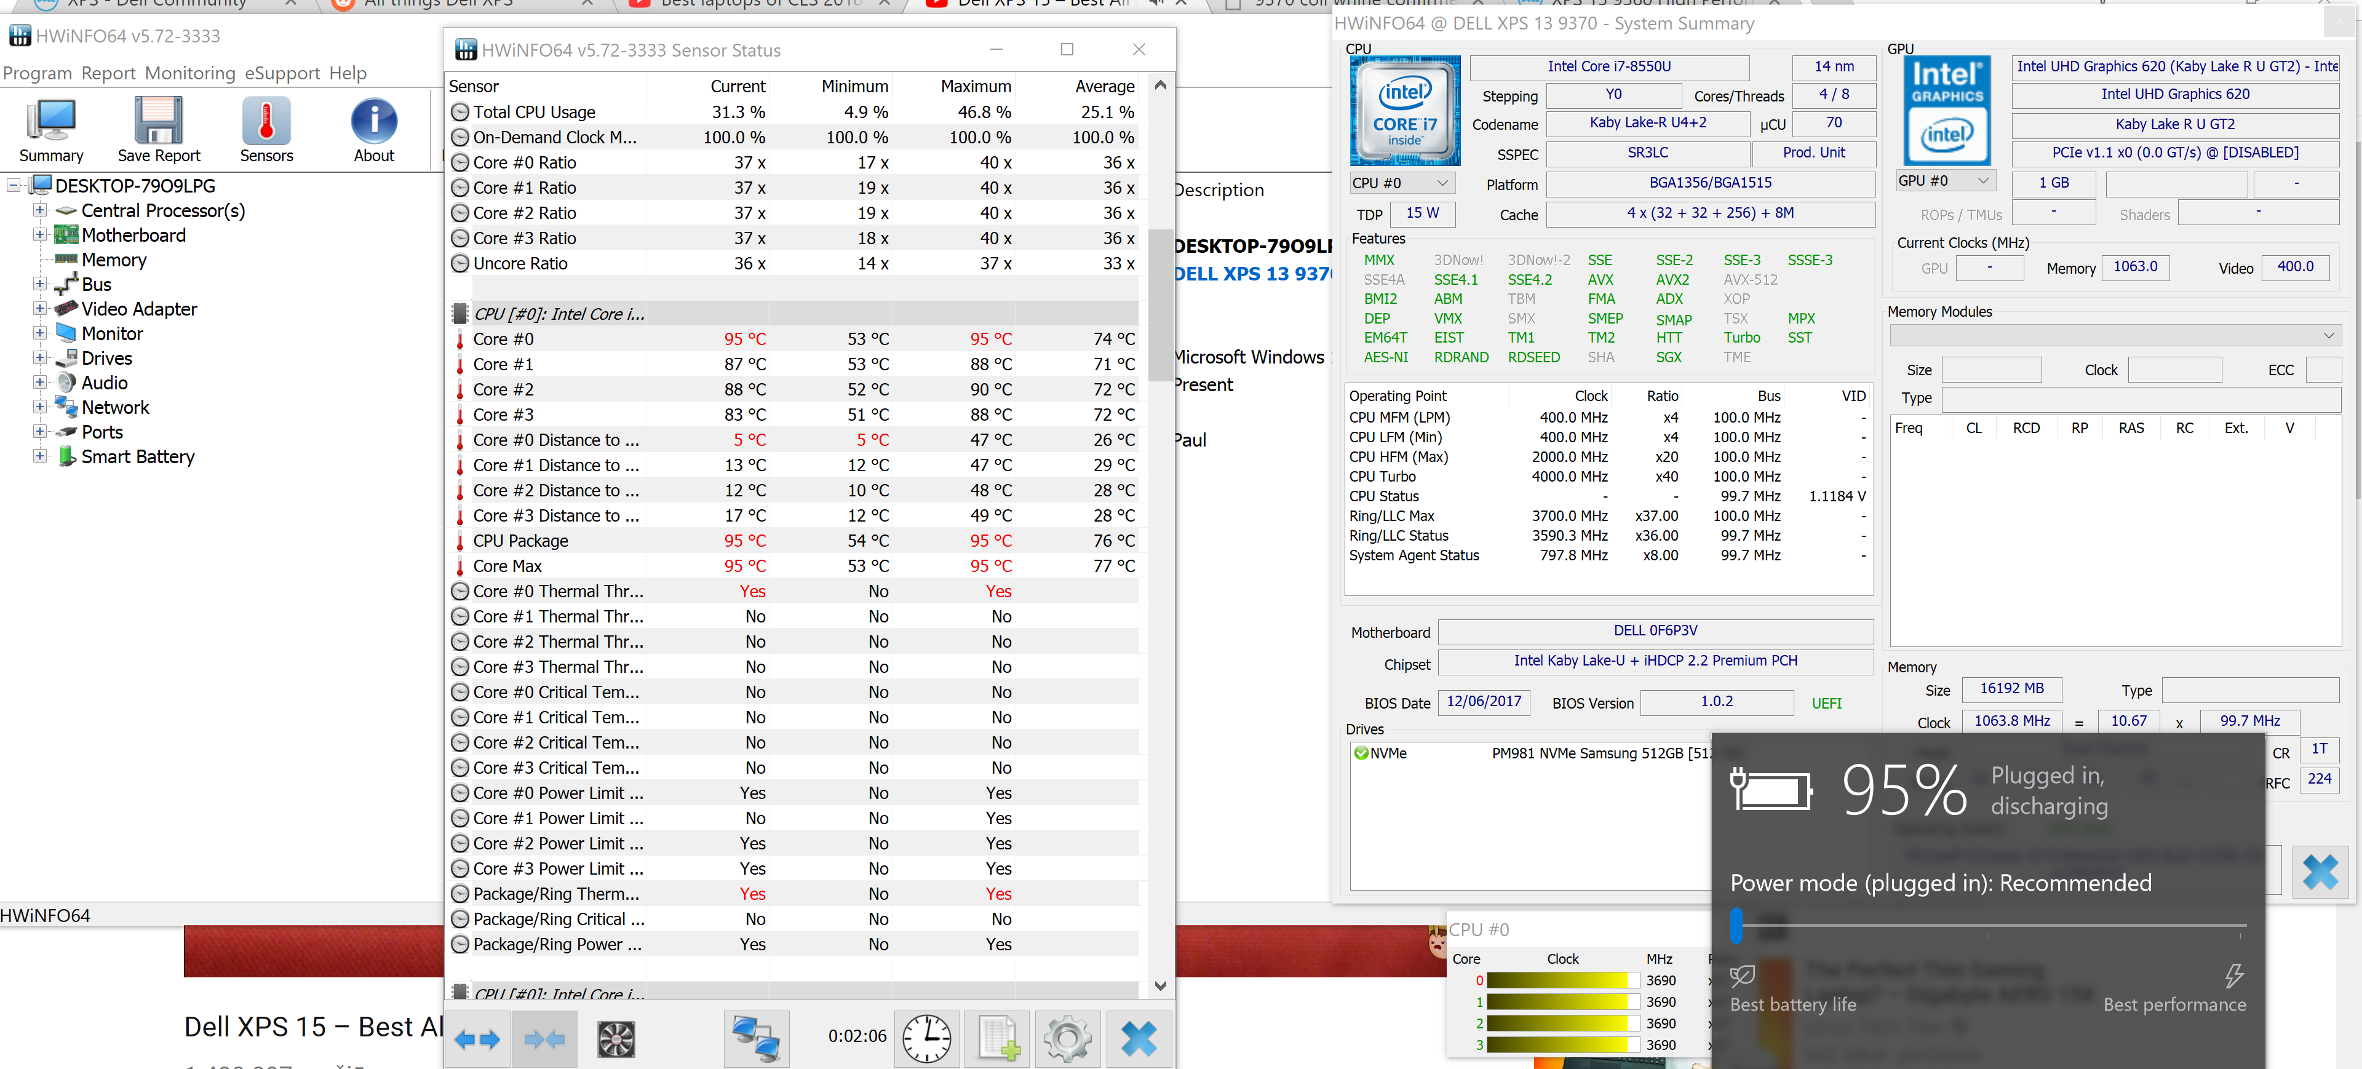Click the Intel Core i7-8550U name field
The width and height of the screenshot is (2362, 1069).
pyautogui.click(x=1609, y=67)
